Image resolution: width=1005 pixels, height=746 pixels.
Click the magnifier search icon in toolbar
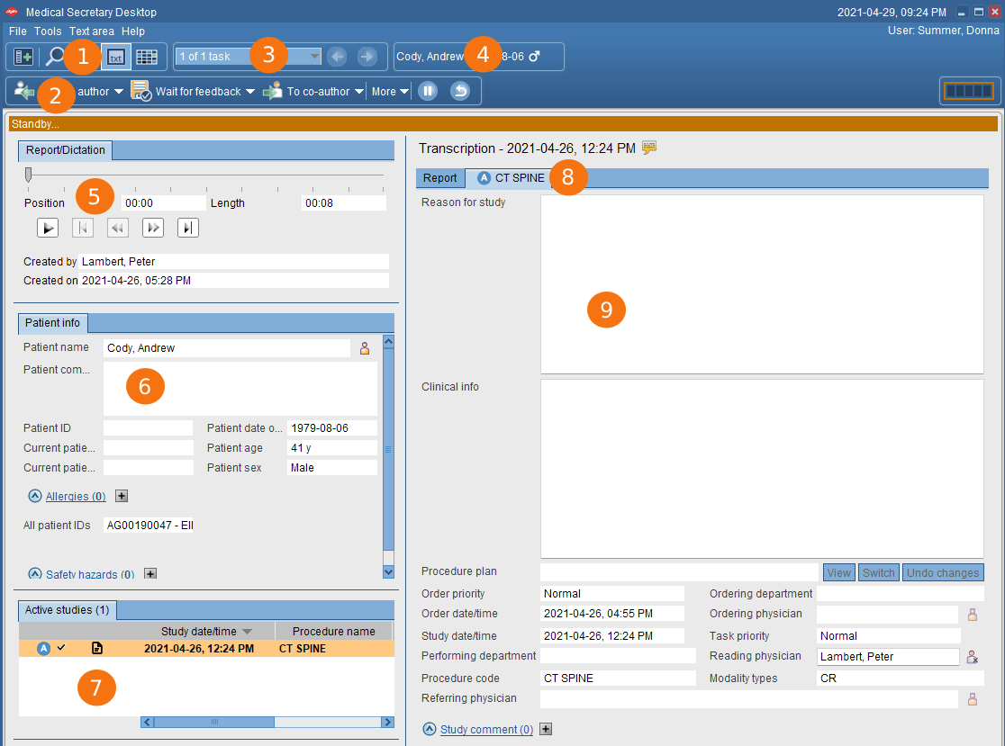[x=54, y=58]
